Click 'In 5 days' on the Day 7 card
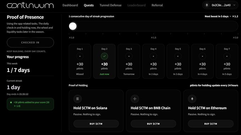Screen dimensions: 241x135 [x=227, y=74]
